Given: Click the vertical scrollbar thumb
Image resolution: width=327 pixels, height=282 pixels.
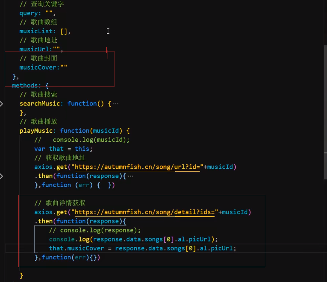Looking at the screenshot, I should [x=325, y=112].
